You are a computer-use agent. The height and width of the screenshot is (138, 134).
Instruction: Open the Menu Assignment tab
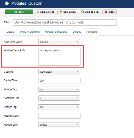coord(30,32)
